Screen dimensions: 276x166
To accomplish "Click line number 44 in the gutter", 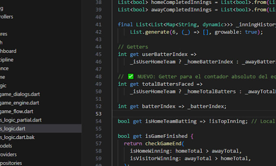I will 98,47.
